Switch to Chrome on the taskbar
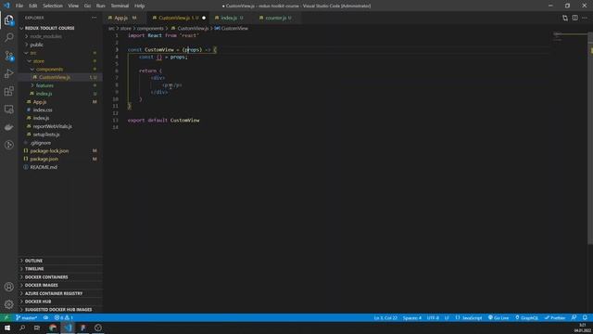The image size is (593, 334). pos(53,328)
